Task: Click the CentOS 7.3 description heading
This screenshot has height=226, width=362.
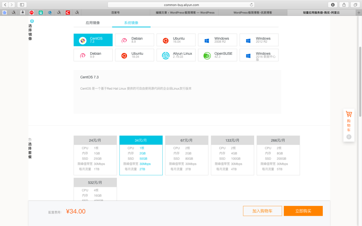Action: (89, 77)
